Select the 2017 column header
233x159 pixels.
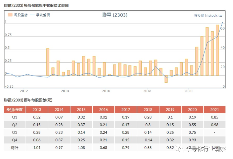point(126,110)
